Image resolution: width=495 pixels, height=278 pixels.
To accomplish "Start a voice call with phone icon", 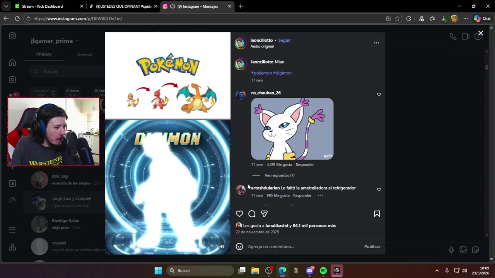I will [453, 36].
